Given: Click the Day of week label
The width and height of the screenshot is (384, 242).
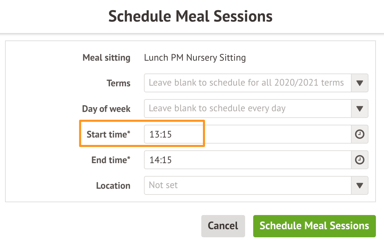Looking at the screenshot, I should click(106, 109).
